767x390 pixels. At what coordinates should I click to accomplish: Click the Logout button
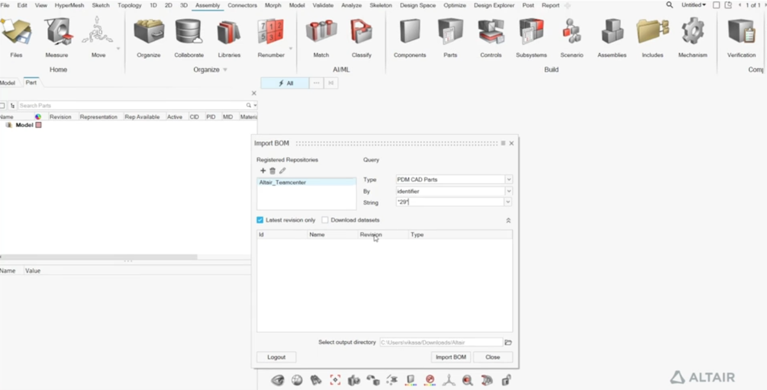[276, 357]
